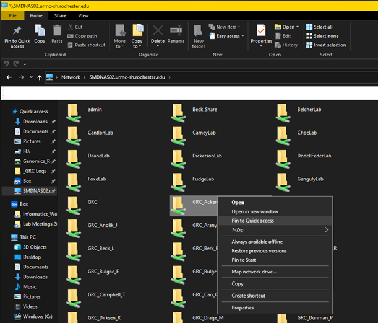Click Invert selection in the ribbon
This screenshot has width=378, height=323.
coord(326,45)
